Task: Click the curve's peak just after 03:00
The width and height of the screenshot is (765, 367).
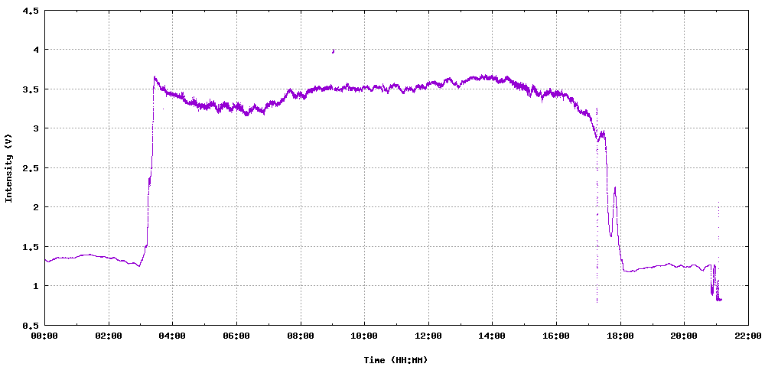Action: pyautogui.click(x=155, y=76)
